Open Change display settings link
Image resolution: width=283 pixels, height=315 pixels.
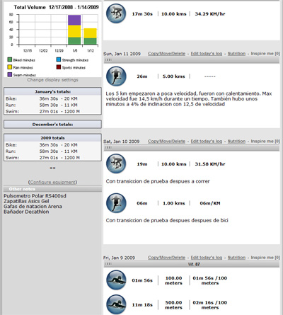coord(52,80)
